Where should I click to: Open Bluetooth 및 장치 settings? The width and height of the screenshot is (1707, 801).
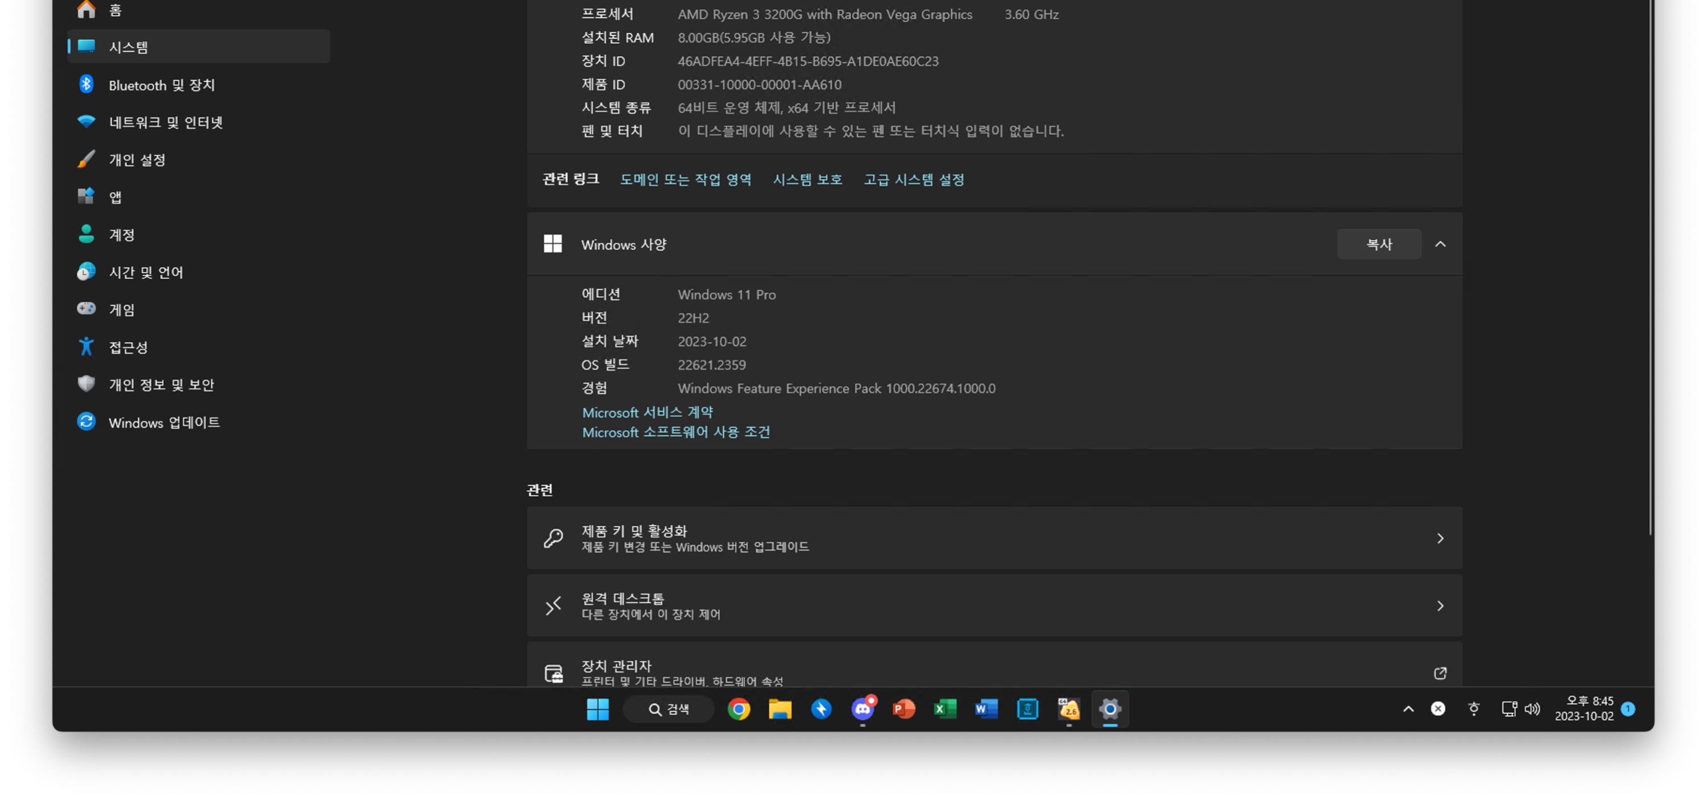tap(199, 85)
